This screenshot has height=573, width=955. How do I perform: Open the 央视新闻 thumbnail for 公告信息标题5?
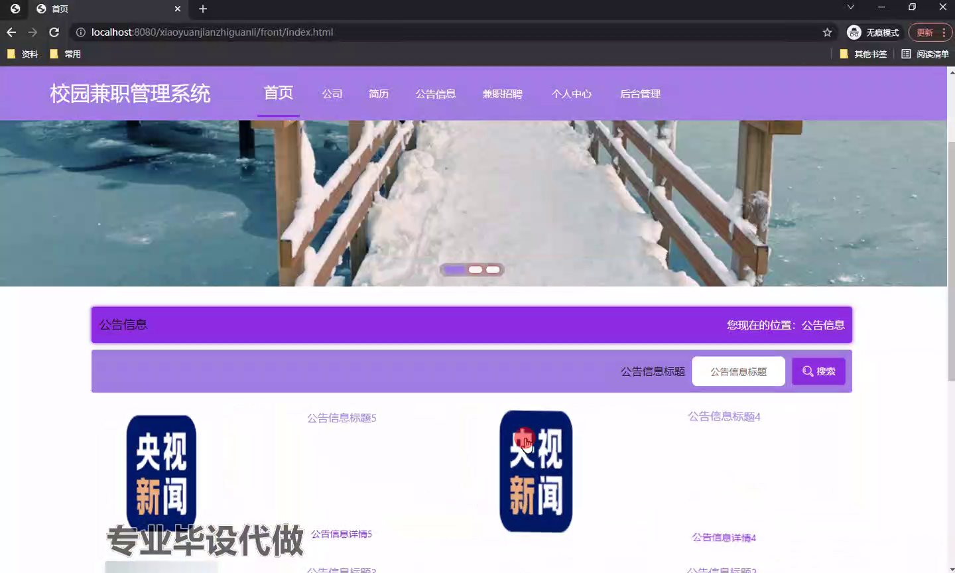(161, 474)
